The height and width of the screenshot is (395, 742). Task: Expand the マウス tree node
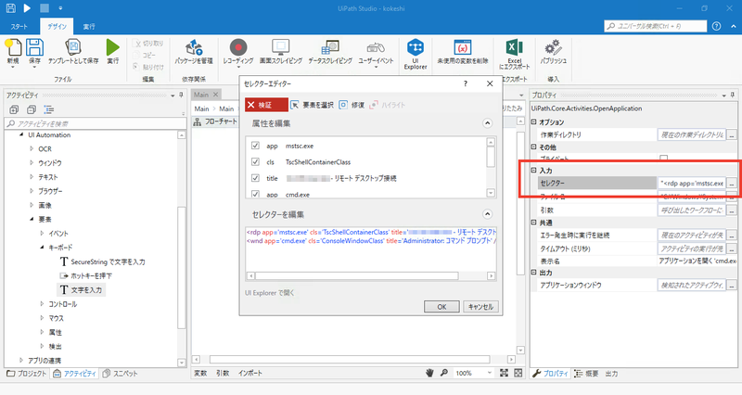42,318
